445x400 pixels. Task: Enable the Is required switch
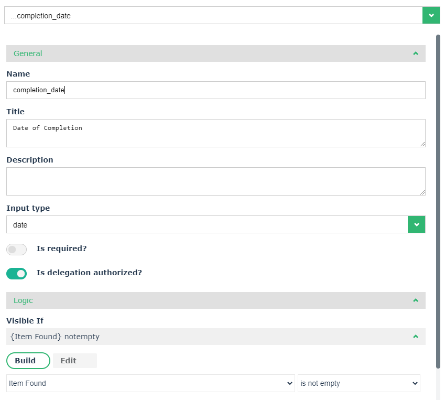coord(16,249)
